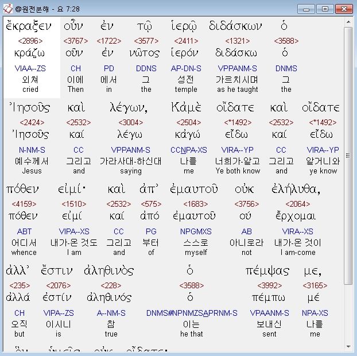
Task: Click Strong's number <2424>
Action: point(32,122)
